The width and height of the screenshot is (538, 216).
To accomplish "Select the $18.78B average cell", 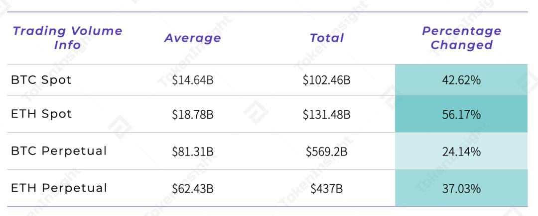I will (192, 114).
